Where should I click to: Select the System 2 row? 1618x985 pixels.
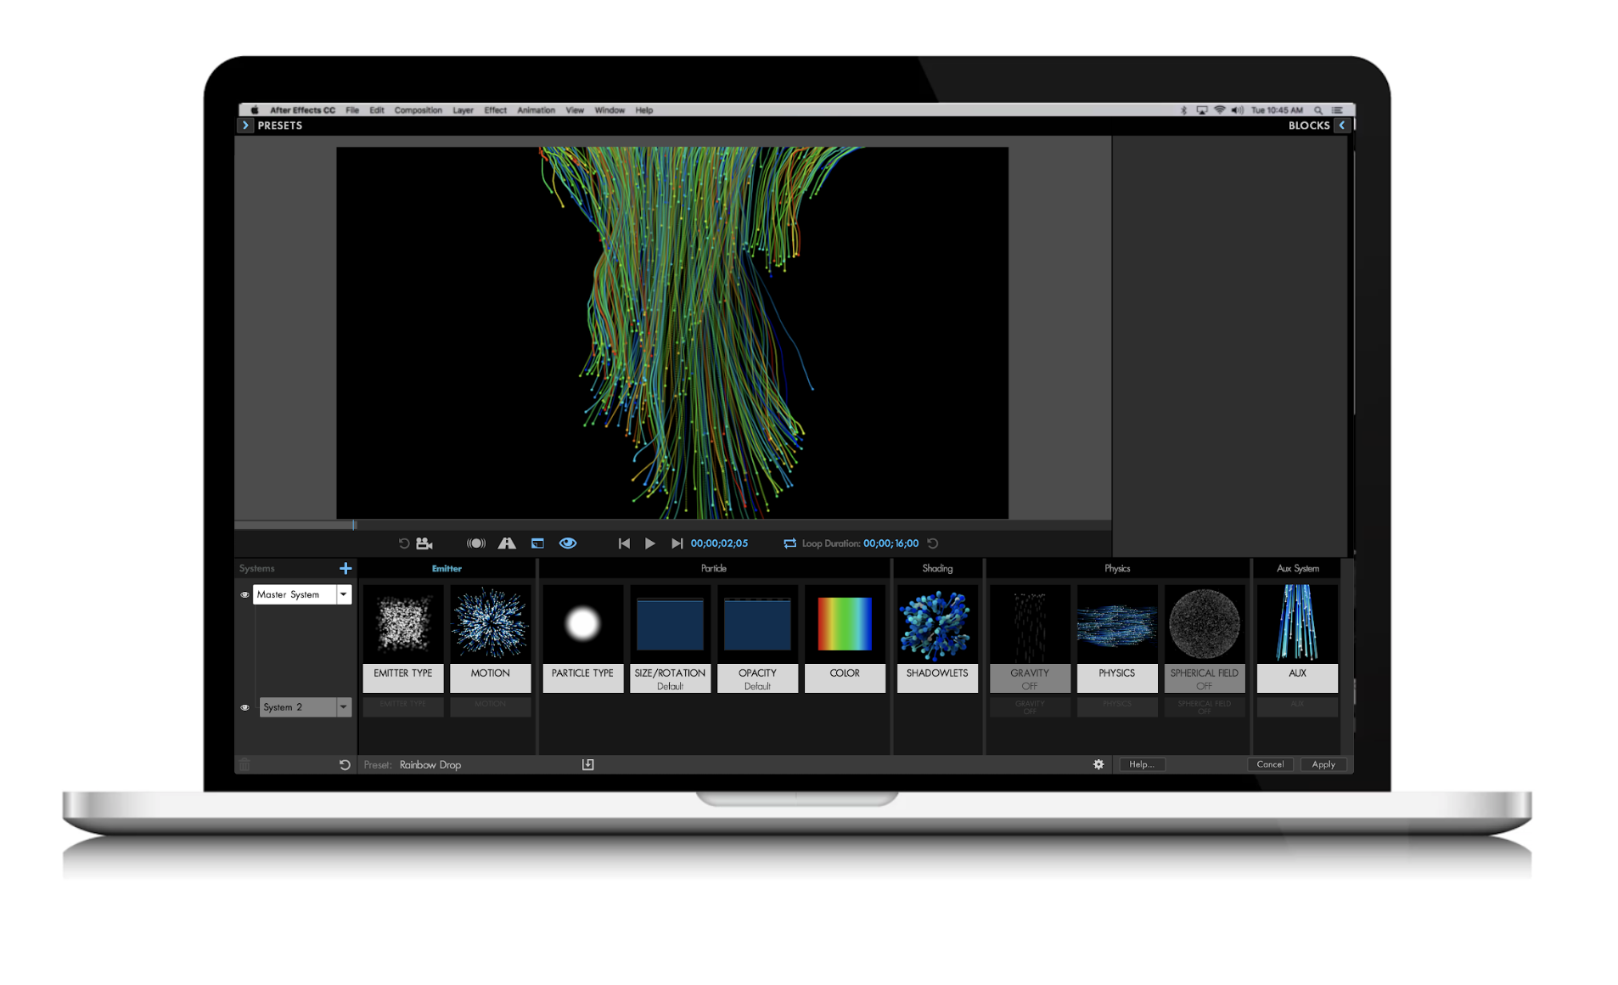(298, 707)
